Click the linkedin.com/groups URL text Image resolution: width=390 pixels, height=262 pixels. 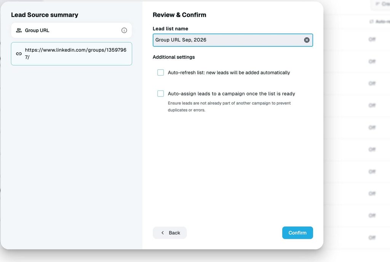click(76, 54)
